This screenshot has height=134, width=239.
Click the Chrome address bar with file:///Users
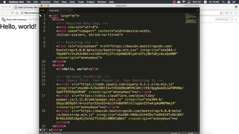pyautogui.click(x=31, y=13)
